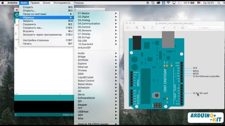Click the Arduino application menu

point(12,3)
